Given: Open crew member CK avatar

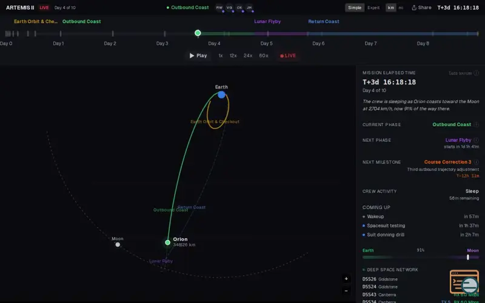Looking at the screenshot, I should pos(239,8).
